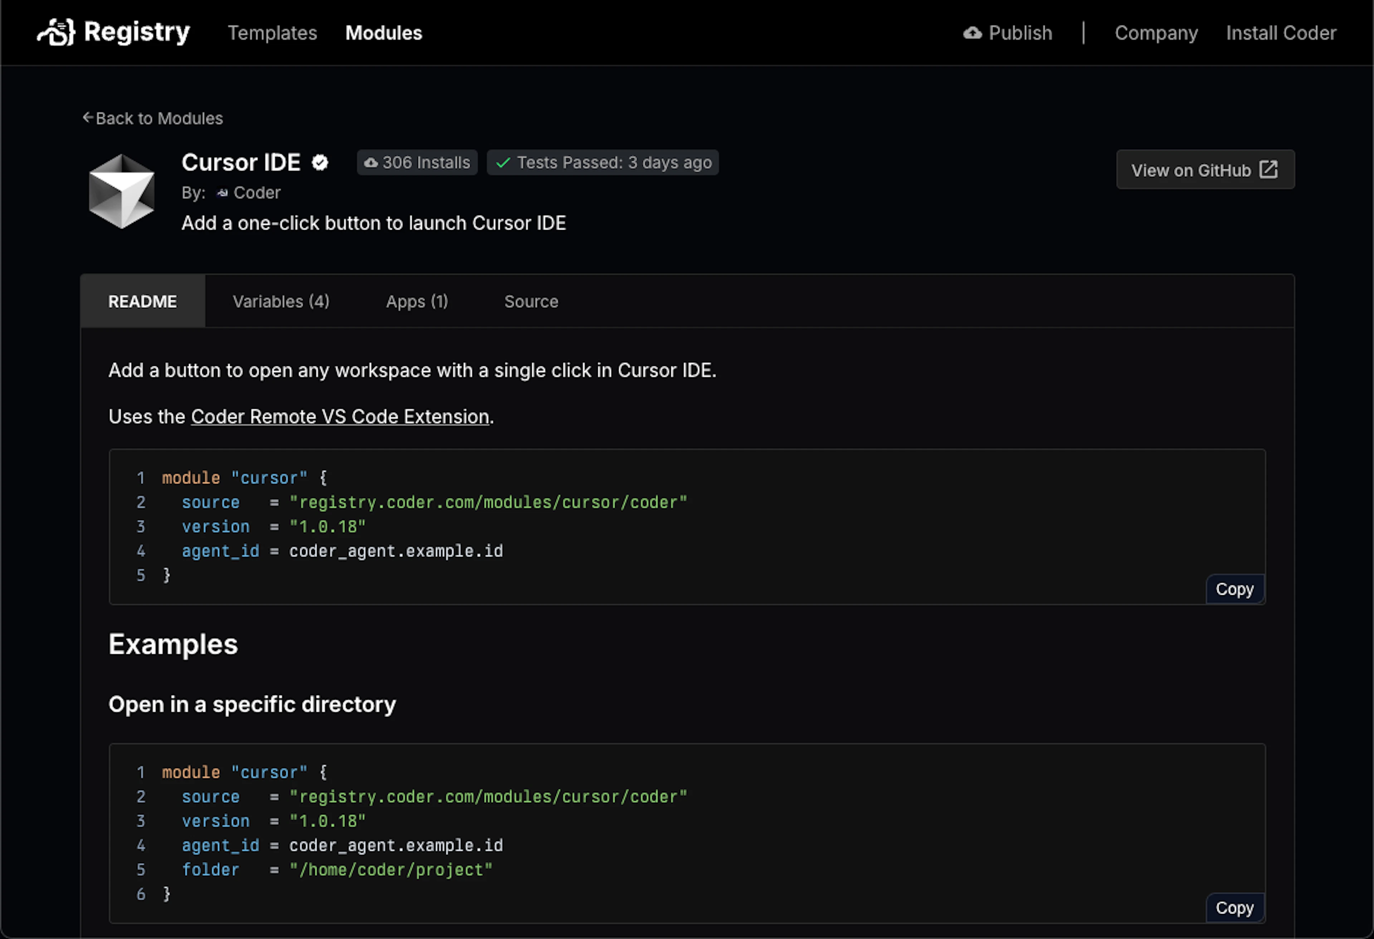Copy the specific directory example code block
1374x939 pixels.
point(1234,908)
